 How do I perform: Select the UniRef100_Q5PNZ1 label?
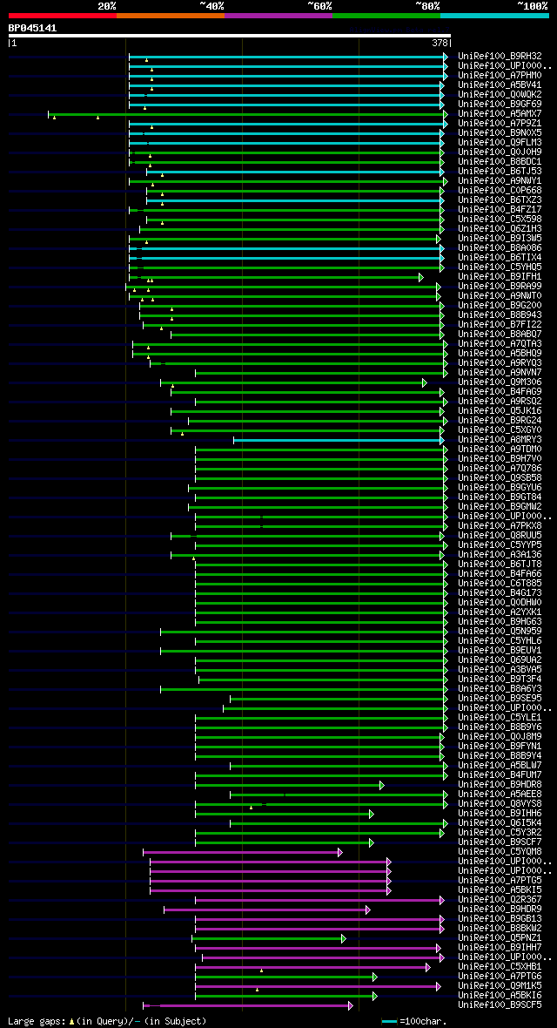[500, 938]
